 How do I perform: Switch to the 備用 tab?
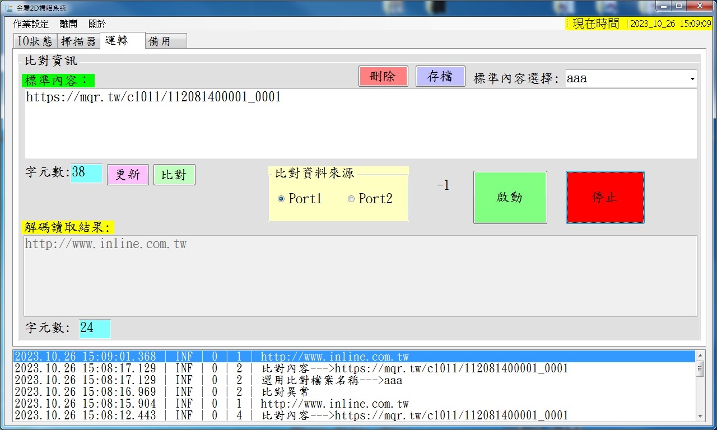click(166, 41)
